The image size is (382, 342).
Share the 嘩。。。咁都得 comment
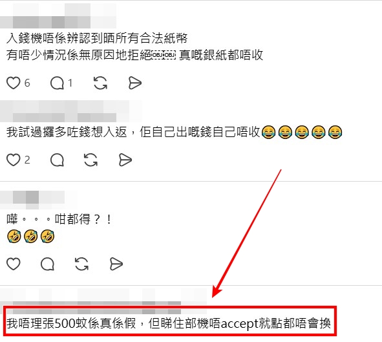[116, 264]
